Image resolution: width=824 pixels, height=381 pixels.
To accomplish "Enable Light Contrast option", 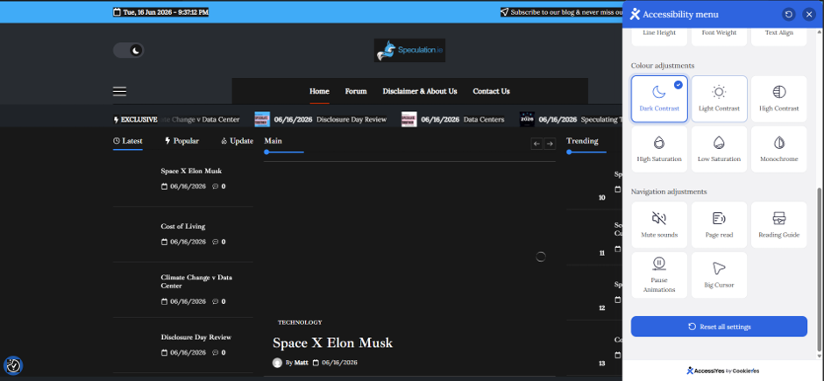I will click(x=719, y=99).
